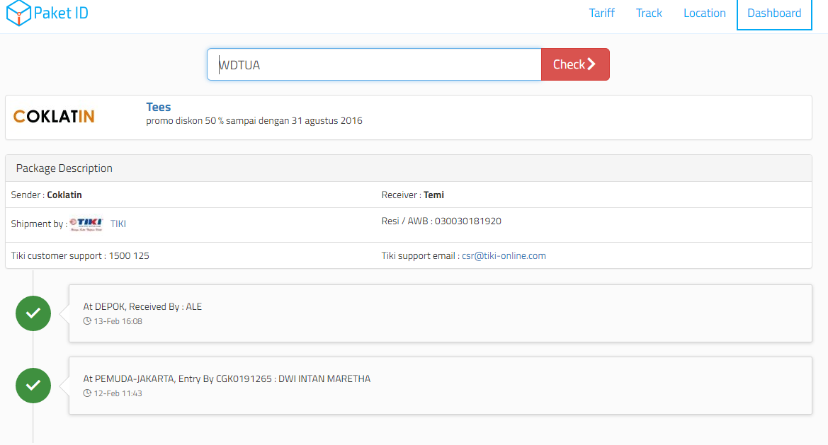Viewport: 828px width, 445px height.
Task: Select At DEPOK, Received By : ALE
Action: 142,307
